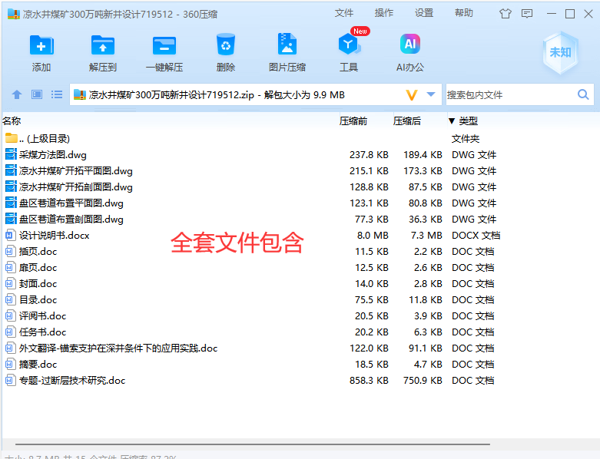This screenshot has height=459, width=600.
Task: Select the 扉页.doc file
Action: click(38, 268)
